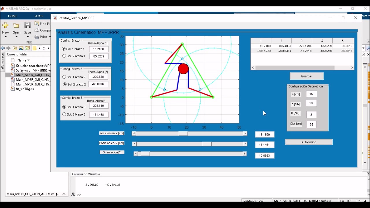This screenshot has width=370, height=208.
Task: Open the New dropdown arrow
Action: [x=5, y=37]
